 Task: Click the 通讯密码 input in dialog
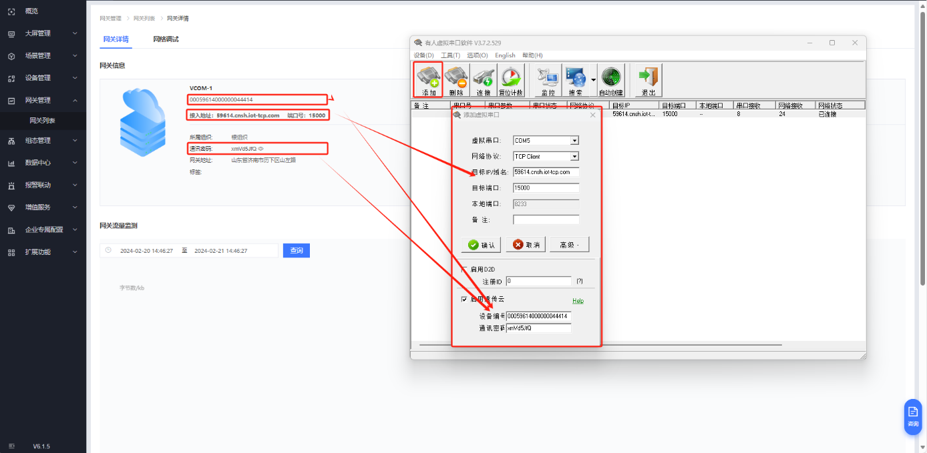(x=538, y=328)
